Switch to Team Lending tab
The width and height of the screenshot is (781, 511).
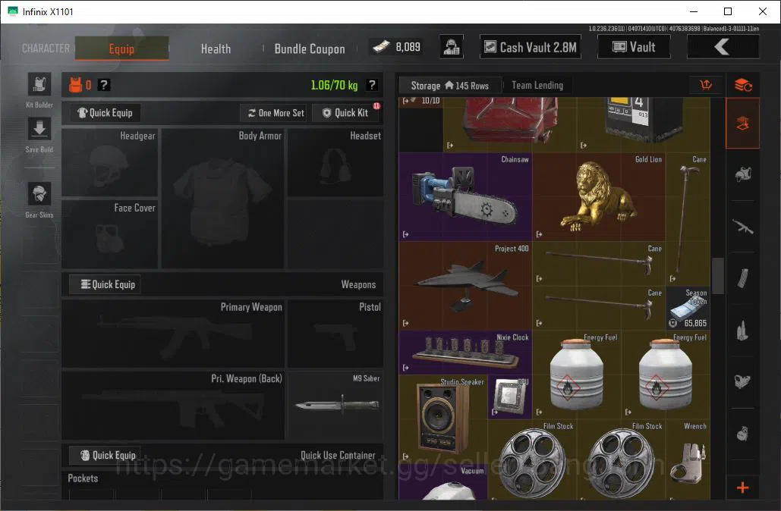point(537,86)
